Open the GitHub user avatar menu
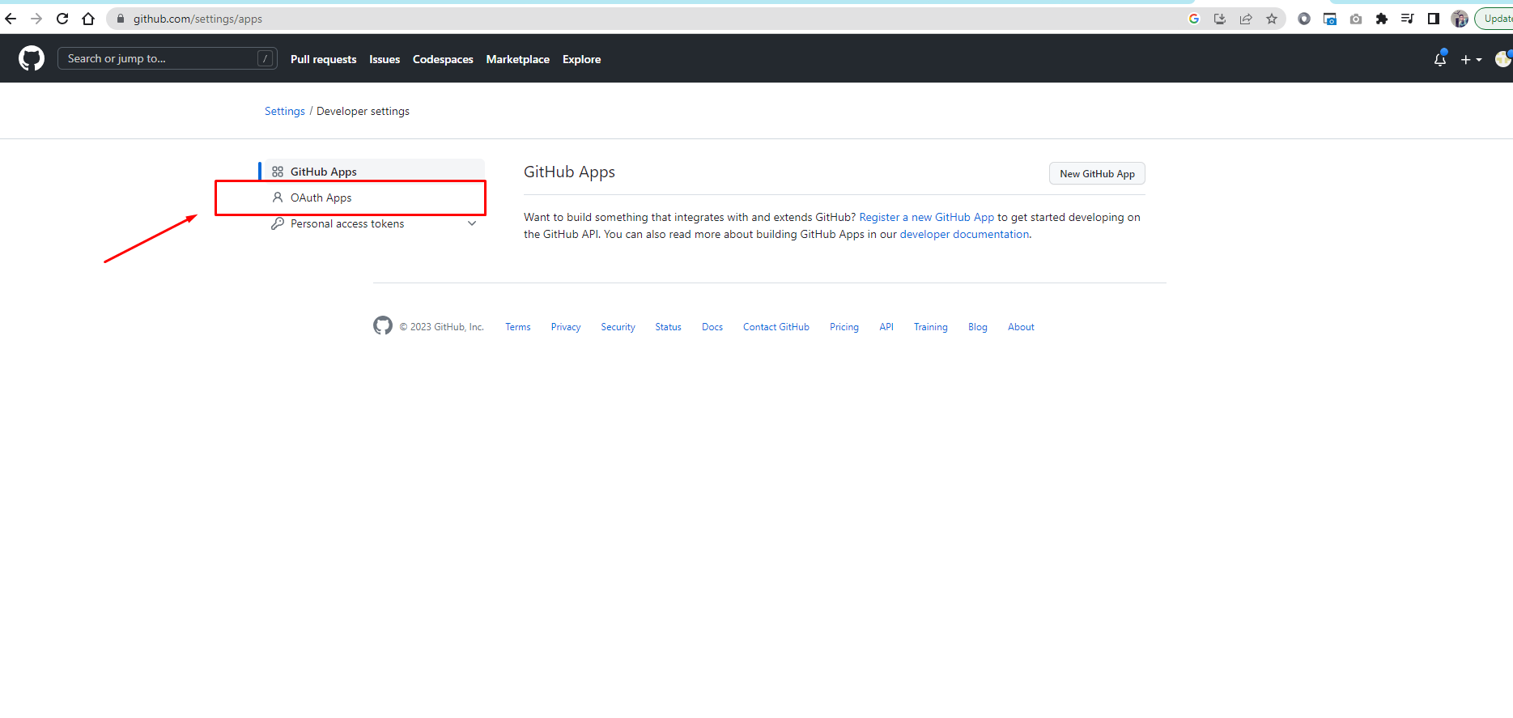 coord(1503,58)
